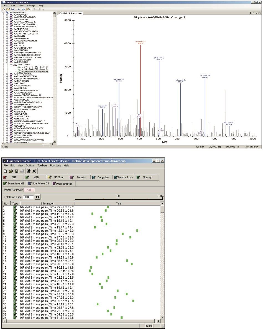
Task: Add an MS Scan function
Action: pyautogui.click(x=56, y=177)
